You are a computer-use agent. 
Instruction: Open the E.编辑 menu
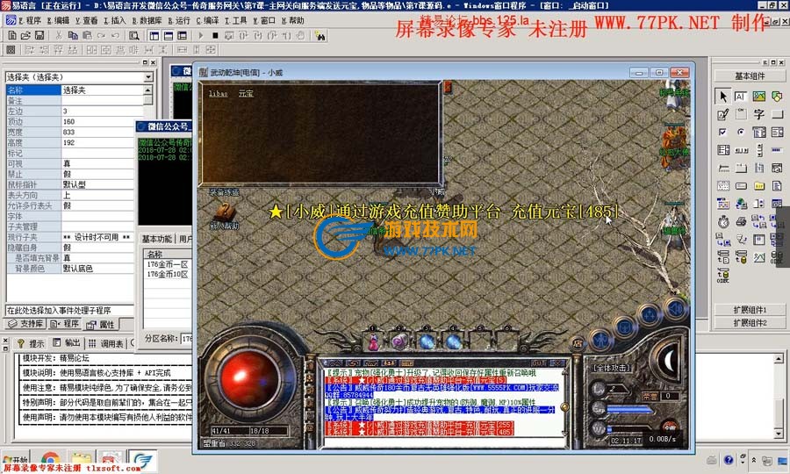coord(59,21)
